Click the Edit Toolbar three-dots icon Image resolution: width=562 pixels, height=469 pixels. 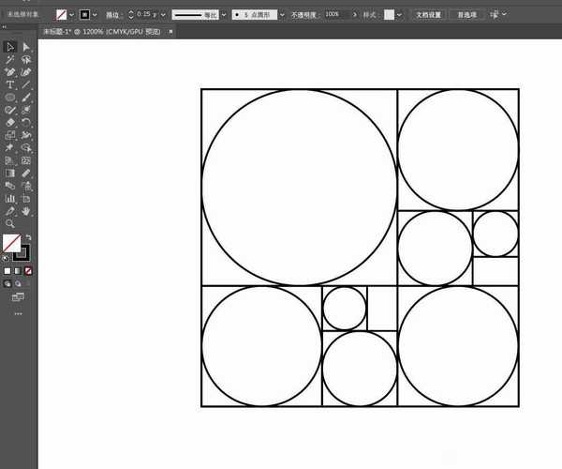(17, 313)
